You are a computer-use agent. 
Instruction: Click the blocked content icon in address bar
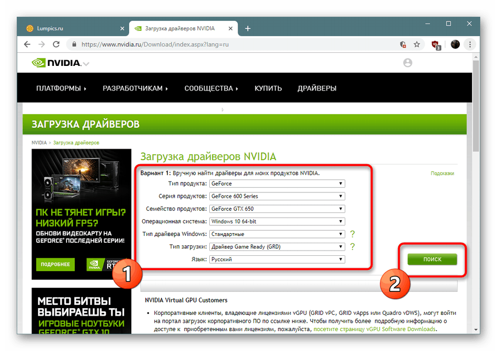click(403, 44)
